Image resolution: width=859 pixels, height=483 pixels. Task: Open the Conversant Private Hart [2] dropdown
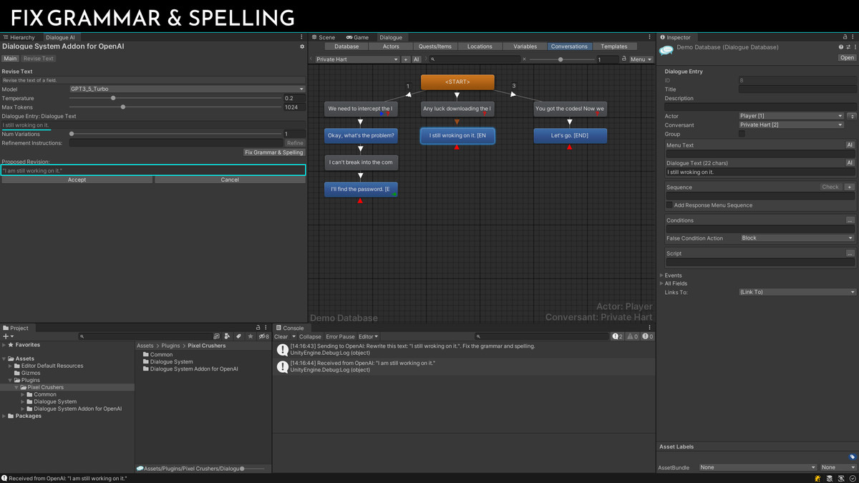791,125
